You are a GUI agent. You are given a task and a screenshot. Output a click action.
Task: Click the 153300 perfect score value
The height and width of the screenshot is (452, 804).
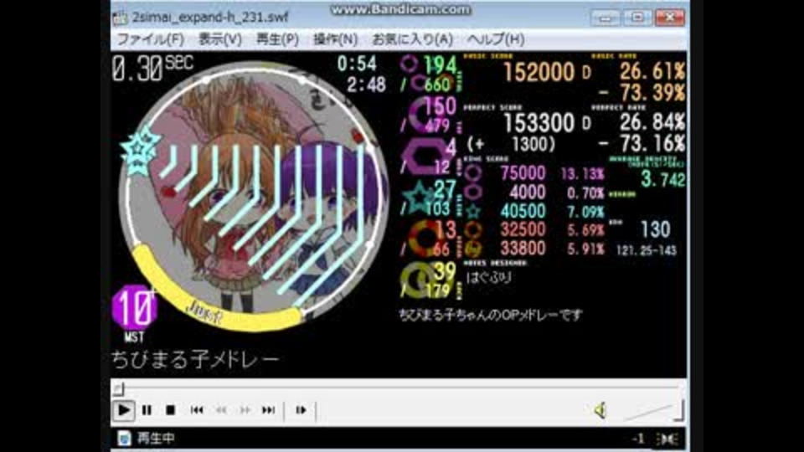pyautogui.click(x=539, y=123)
